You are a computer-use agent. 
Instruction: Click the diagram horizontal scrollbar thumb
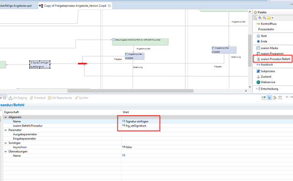(x=130, y=91)
